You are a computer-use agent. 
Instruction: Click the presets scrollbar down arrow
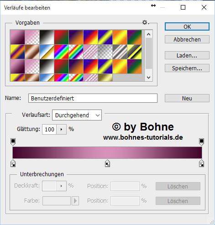(149, 78)
